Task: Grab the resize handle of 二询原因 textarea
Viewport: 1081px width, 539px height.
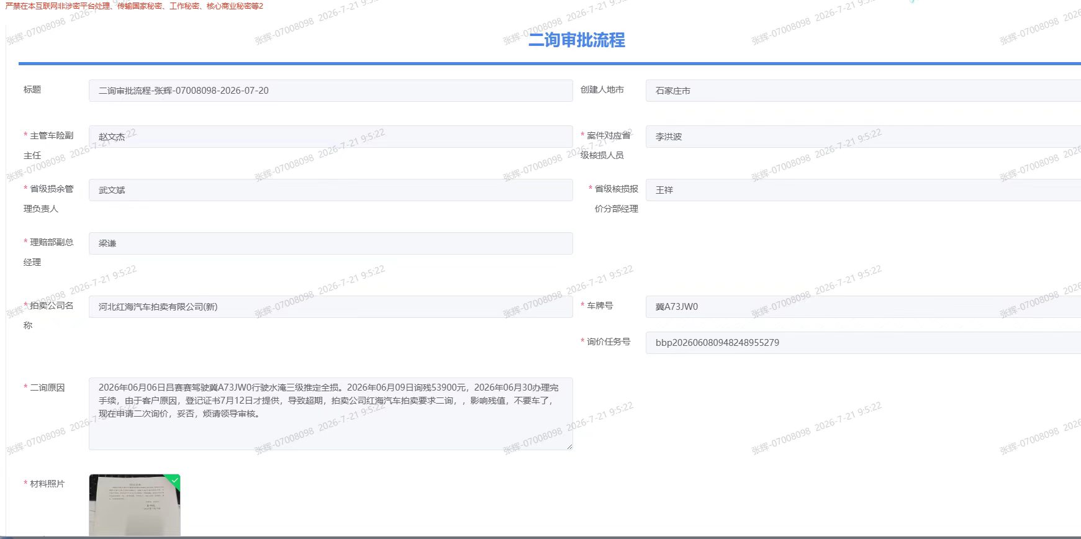Action: pos(569,446)
